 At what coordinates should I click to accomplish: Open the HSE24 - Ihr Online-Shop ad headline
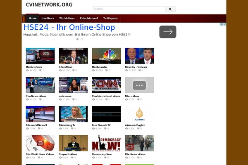[x=69, y=27]
